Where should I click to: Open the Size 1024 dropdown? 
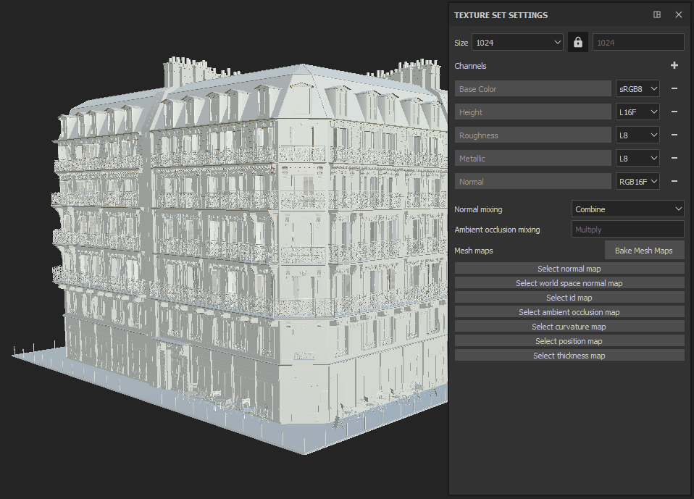pos(517,43)
